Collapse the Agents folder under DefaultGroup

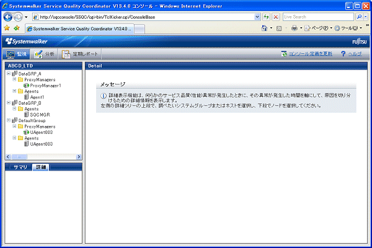tap(14, 138)
